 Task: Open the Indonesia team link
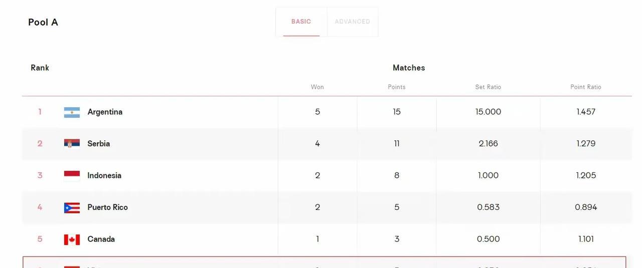coord(104,175)
